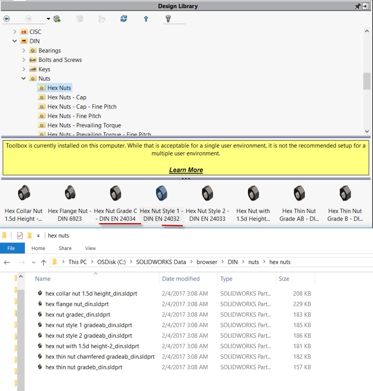Expand the Keys folder
The height and width of the screenshot is (391, 373).
24,69
